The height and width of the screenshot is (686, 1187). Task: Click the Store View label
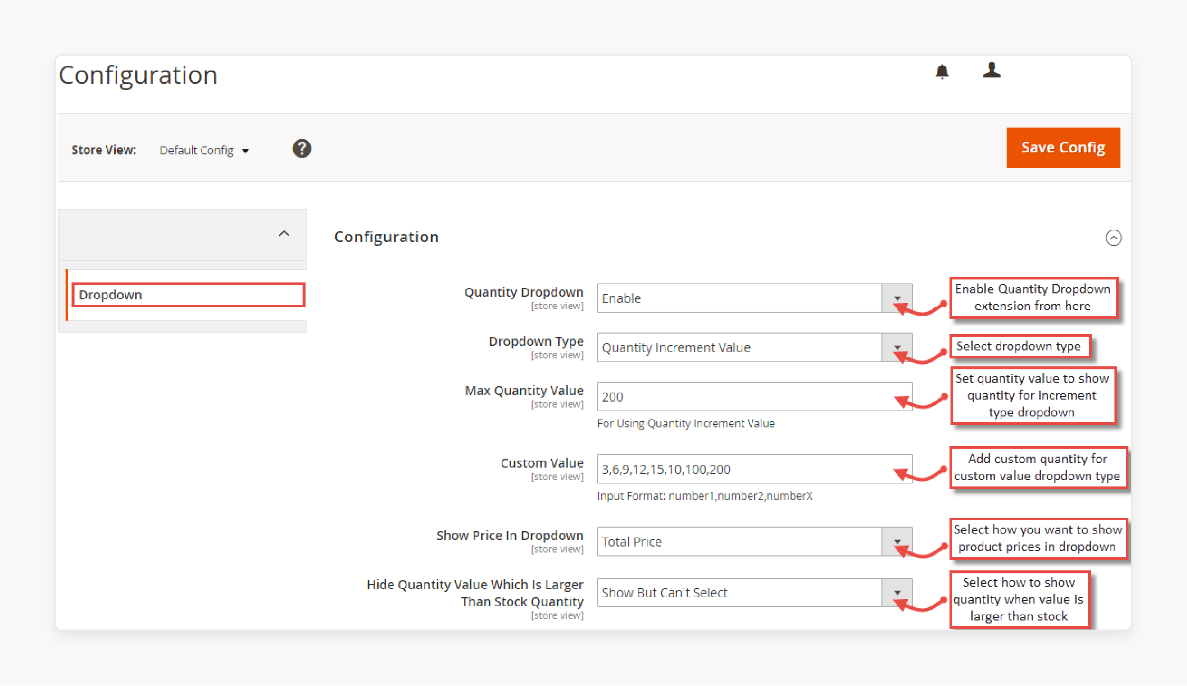(104, 150)
